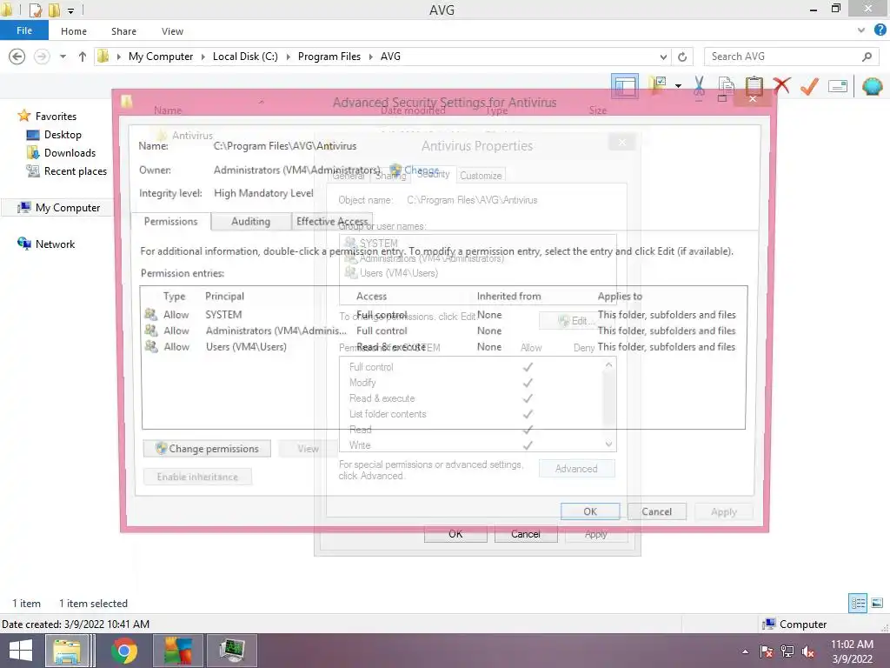Open the File ribbon menu
The image size is (890, 668).
coord(24,30)
